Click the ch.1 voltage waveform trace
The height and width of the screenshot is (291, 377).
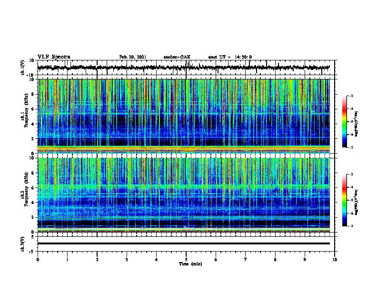coord(183,68)
